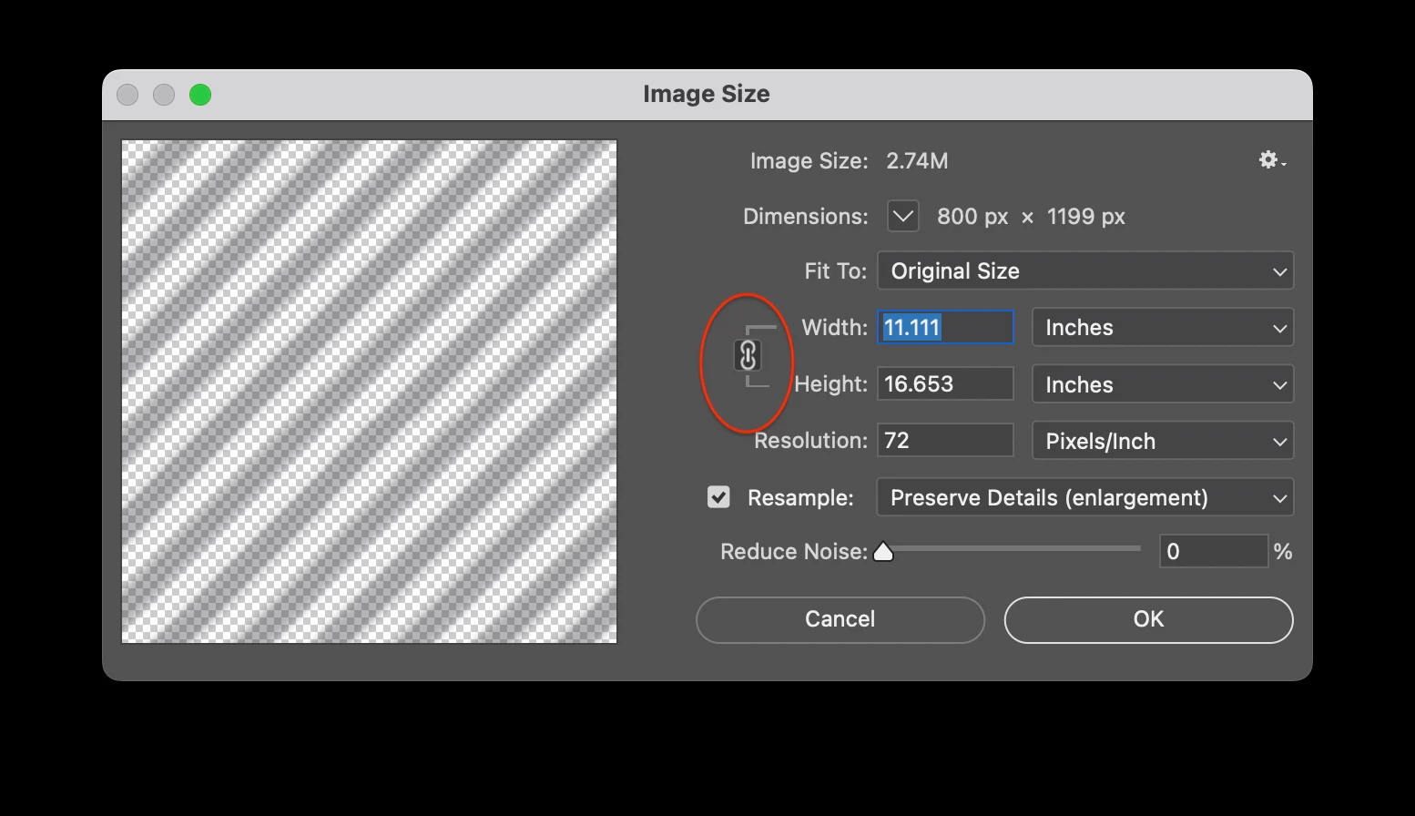The width and height of the screenshot is (1415, 816).
Task: Click the green zoom window button
Action: click(x=200, y=95)
